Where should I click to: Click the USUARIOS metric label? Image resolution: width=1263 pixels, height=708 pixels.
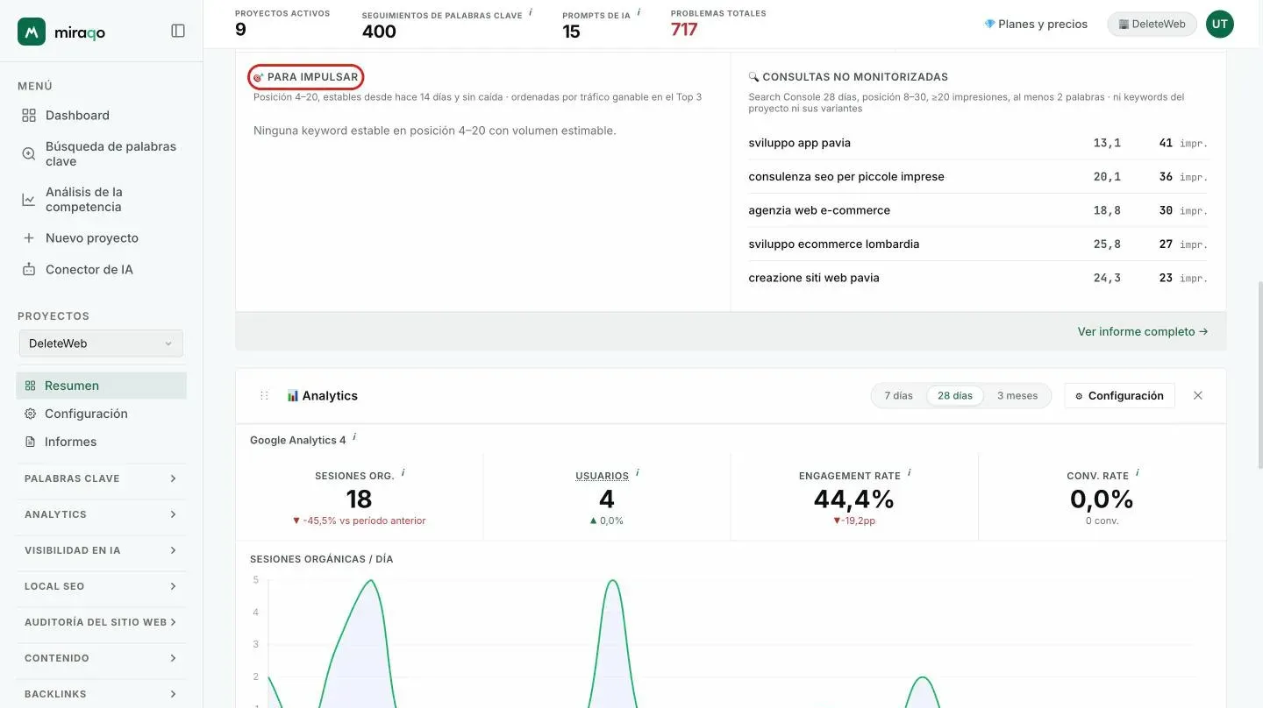tap(602, 476)
